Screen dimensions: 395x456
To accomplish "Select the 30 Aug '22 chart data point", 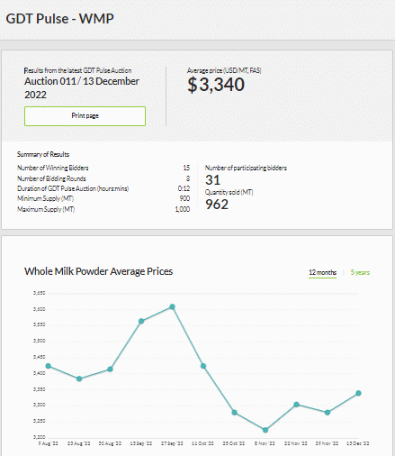I will pos(110,369).
